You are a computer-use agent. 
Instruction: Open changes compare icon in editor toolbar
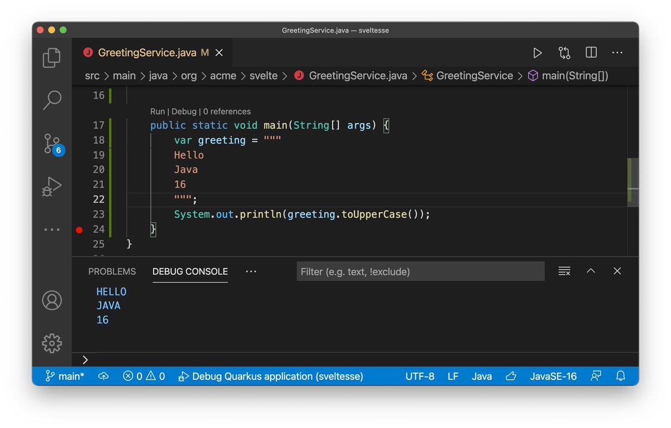click(564, 53)
